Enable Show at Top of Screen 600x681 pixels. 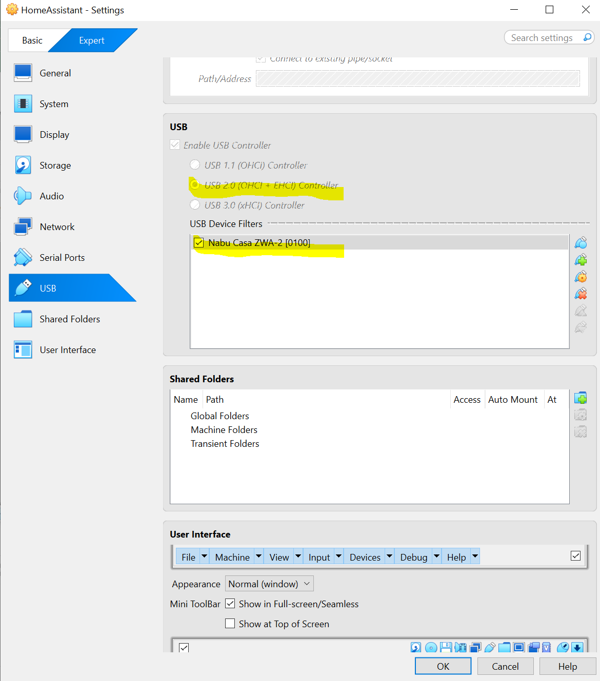coord(230,624)
